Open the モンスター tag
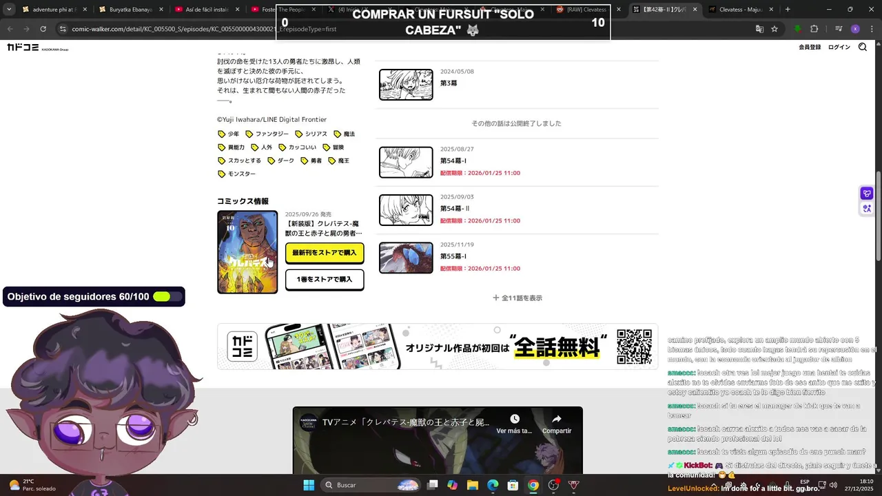Viewport: 882px width, 496px height. [237, 174]
